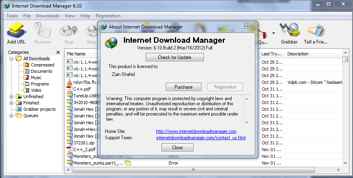This screenshot has width=353, height=178.
Task: Open the Downloads menu
Action: click(48, 16)
